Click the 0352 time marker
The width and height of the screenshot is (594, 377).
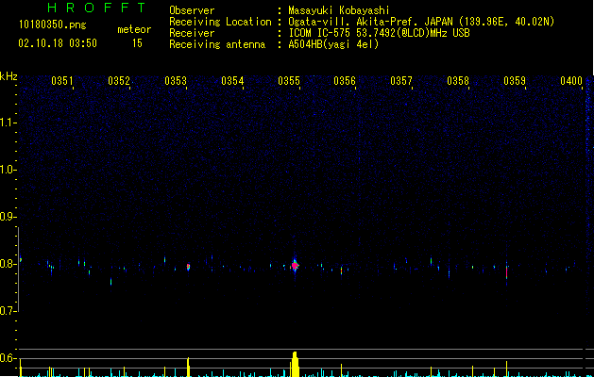(119, 81)
